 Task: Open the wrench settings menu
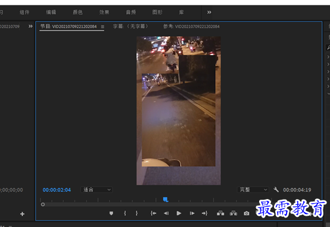point(276,190)
